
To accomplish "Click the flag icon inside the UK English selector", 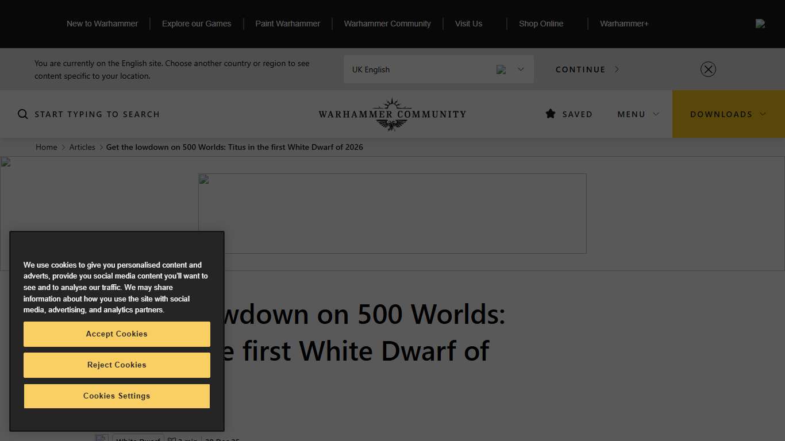I will coord(501,69).
